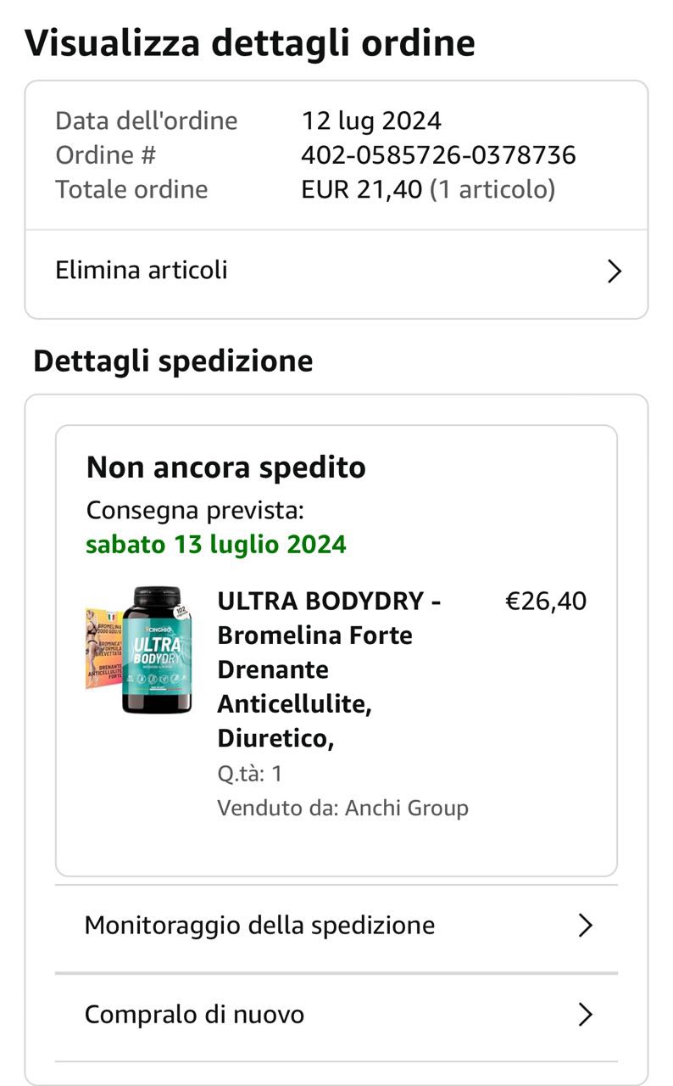Click the (1 articolo) item count text
Screen dimensions: 673x1086
tap(492, 189)
